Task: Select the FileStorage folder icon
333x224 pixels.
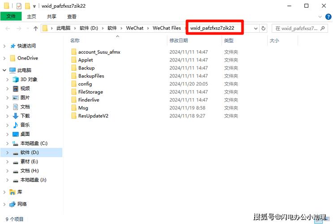Action: [74, 92]
